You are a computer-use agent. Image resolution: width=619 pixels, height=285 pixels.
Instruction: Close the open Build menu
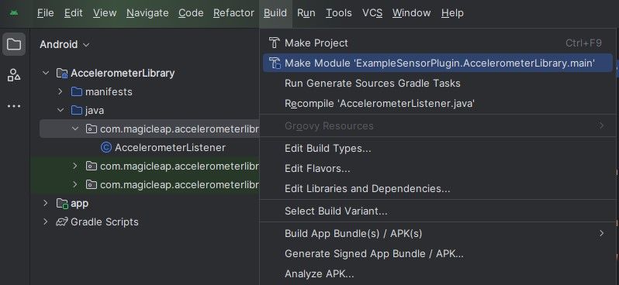tap(275, 13)
